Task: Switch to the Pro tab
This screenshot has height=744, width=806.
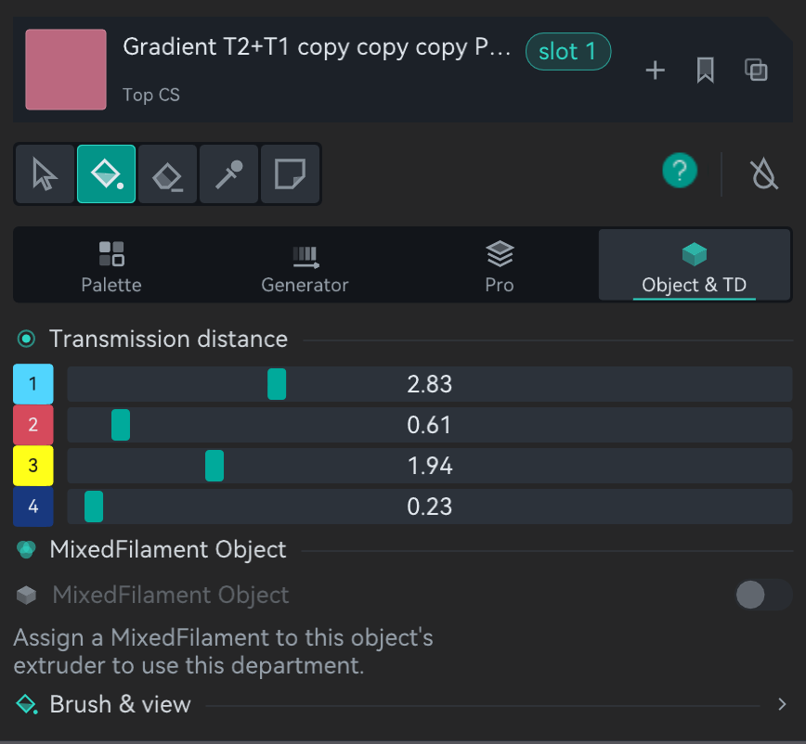Action: (500, 267)
